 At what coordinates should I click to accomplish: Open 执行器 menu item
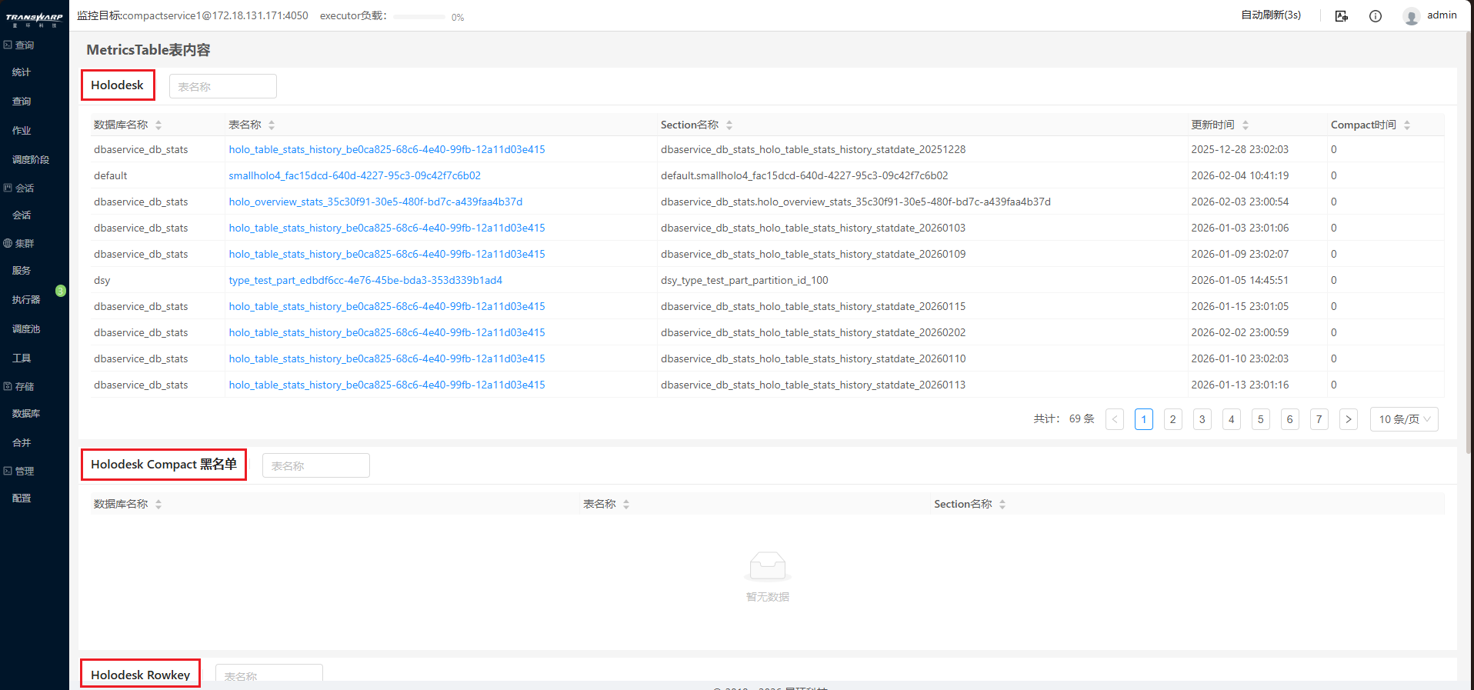click(26, 299)
